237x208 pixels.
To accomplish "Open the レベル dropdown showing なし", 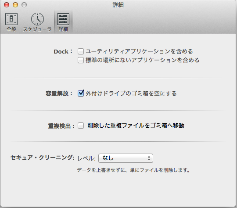I will 126,158.
